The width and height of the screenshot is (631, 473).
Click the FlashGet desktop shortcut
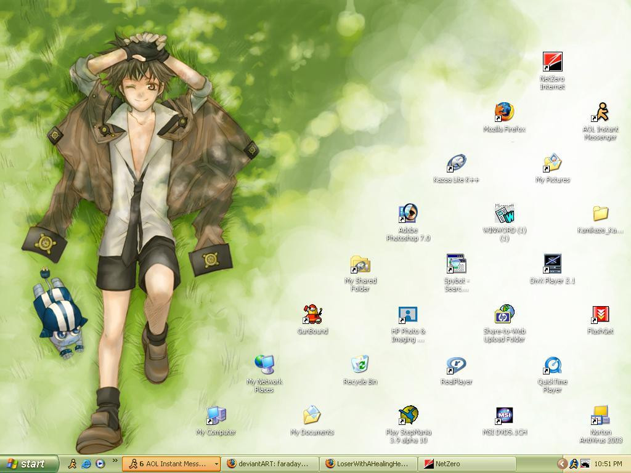click(x=600, y=314)
